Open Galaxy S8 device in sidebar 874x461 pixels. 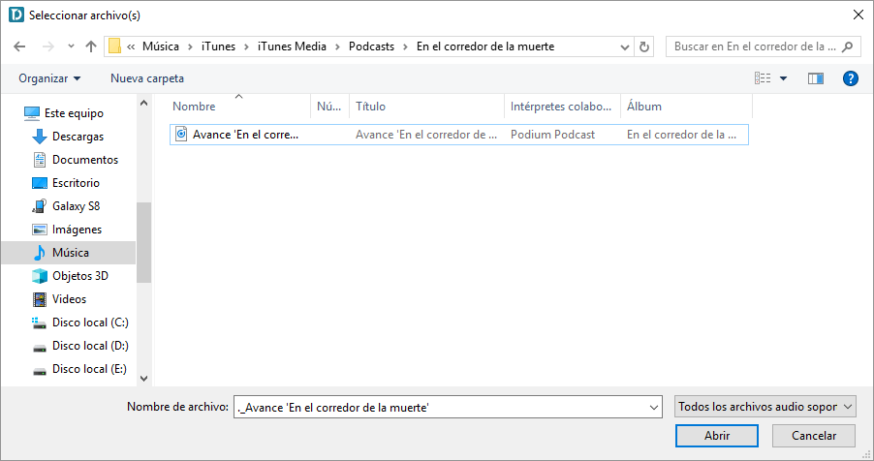coord(76,206)
